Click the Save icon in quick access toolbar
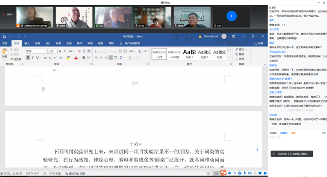The height and width of the screenshot is (177, 327). (x=5, y=36)
